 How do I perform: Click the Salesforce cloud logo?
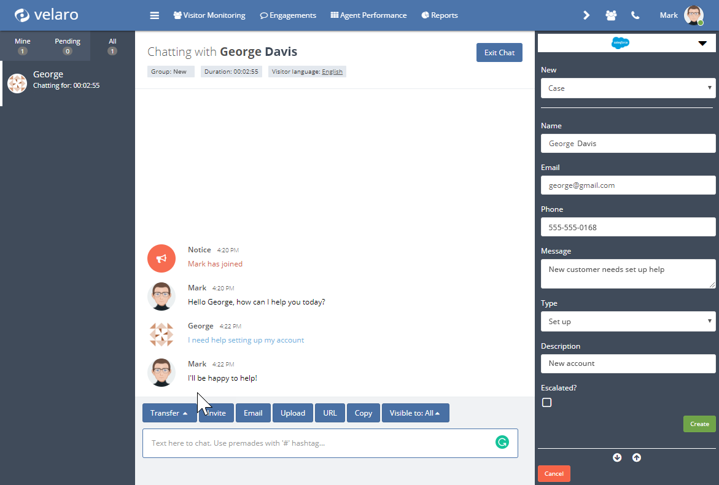[620, 43]
